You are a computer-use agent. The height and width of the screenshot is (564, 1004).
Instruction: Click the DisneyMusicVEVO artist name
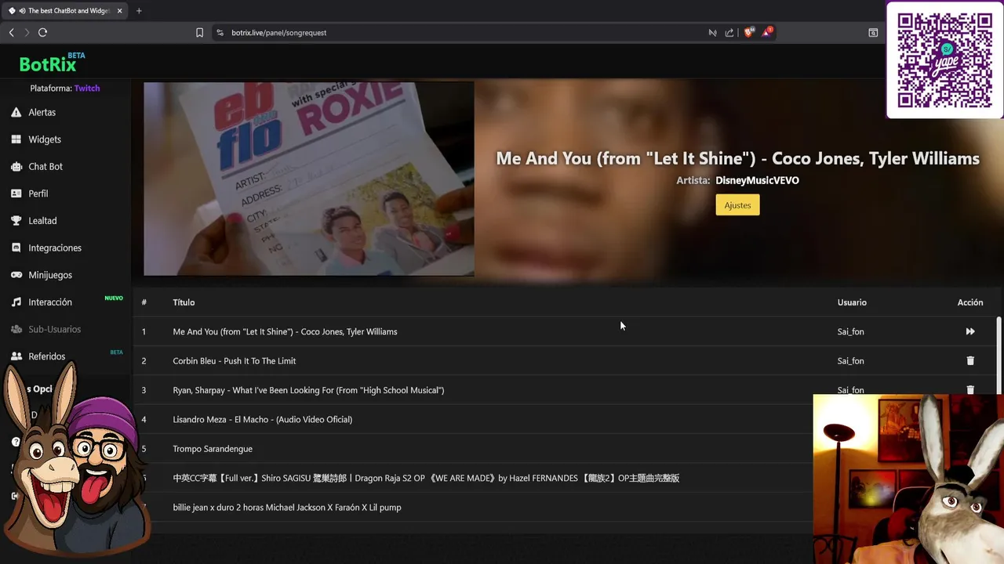click(x=757, y=180)
